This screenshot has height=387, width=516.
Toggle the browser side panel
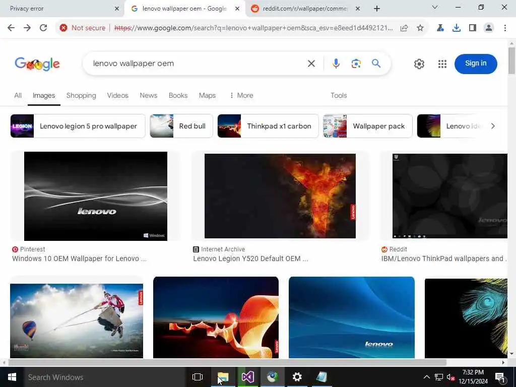(x=473, y=28)
